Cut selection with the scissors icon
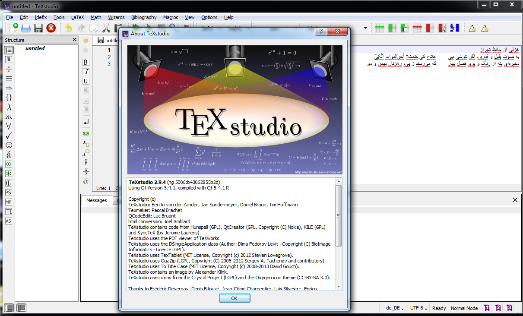 (106, 28)
